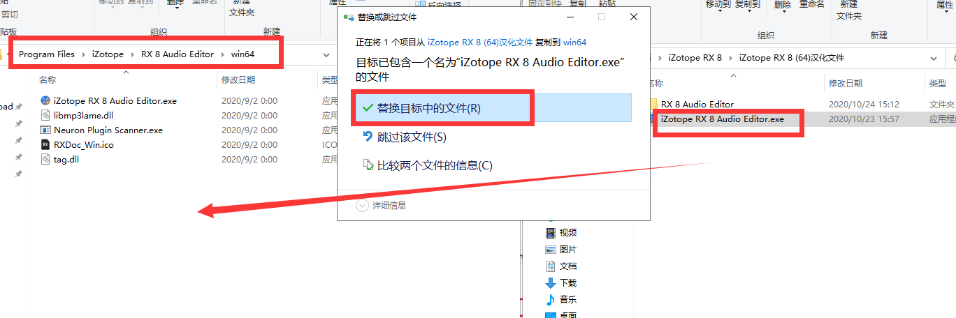This screenshot has height=318, width=956.
Task: Close the 替换或跳过文件 dialog
Action: click(x=633, y=16)
